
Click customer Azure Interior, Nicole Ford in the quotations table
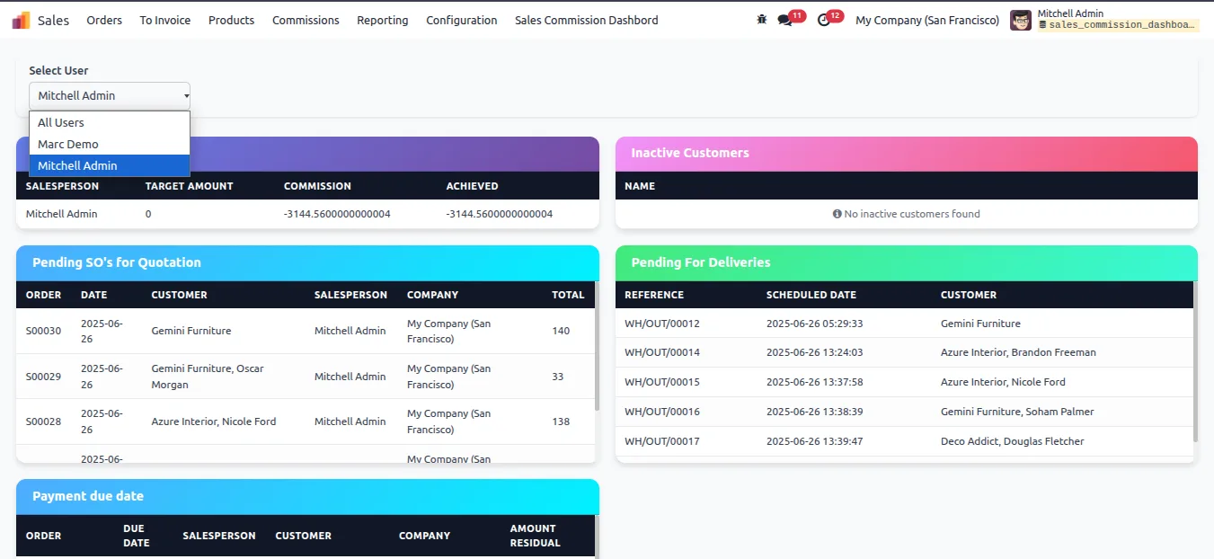coord(214,421)
